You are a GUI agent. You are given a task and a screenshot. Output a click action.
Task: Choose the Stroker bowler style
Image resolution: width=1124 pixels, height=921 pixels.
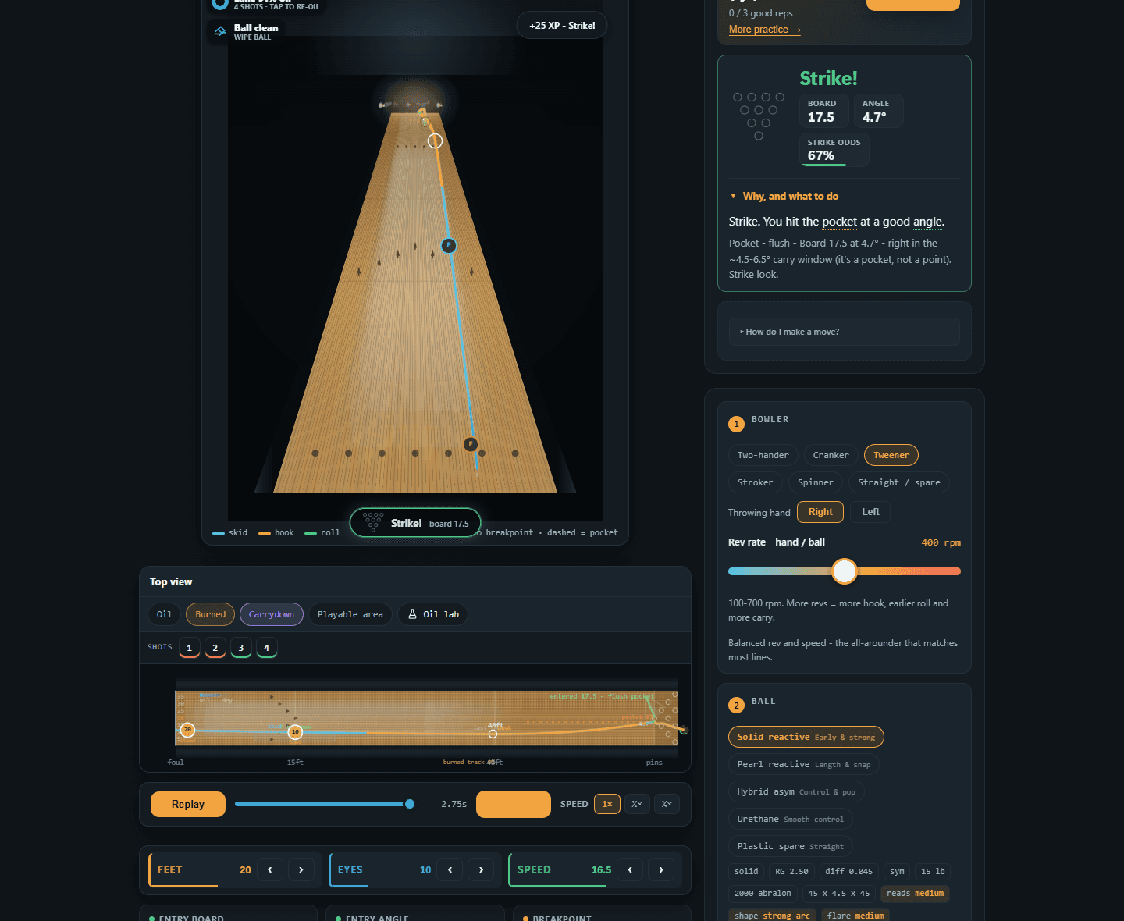point(756,482)
